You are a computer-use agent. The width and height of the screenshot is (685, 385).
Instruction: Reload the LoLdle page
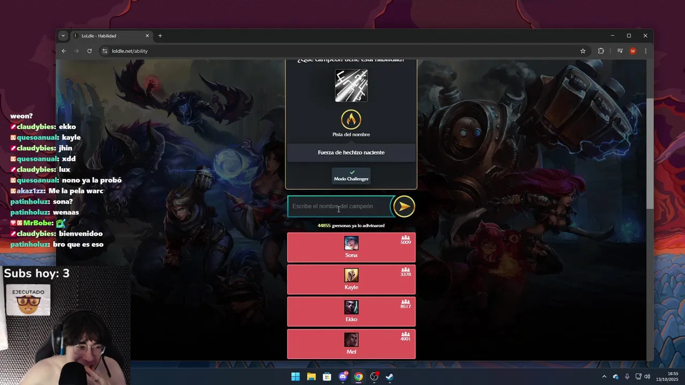[x=89, y=51]
